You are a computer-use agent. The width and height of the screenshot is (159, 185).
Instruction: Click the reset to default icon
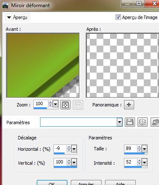coord(155,122)
